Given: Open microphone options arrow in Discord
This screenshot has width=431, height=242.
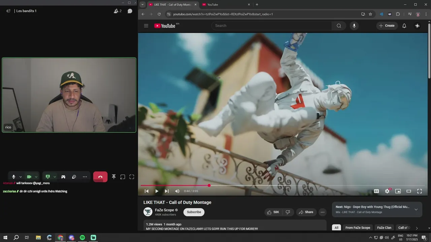Looking at the screenshot, I should click(21, 177).
